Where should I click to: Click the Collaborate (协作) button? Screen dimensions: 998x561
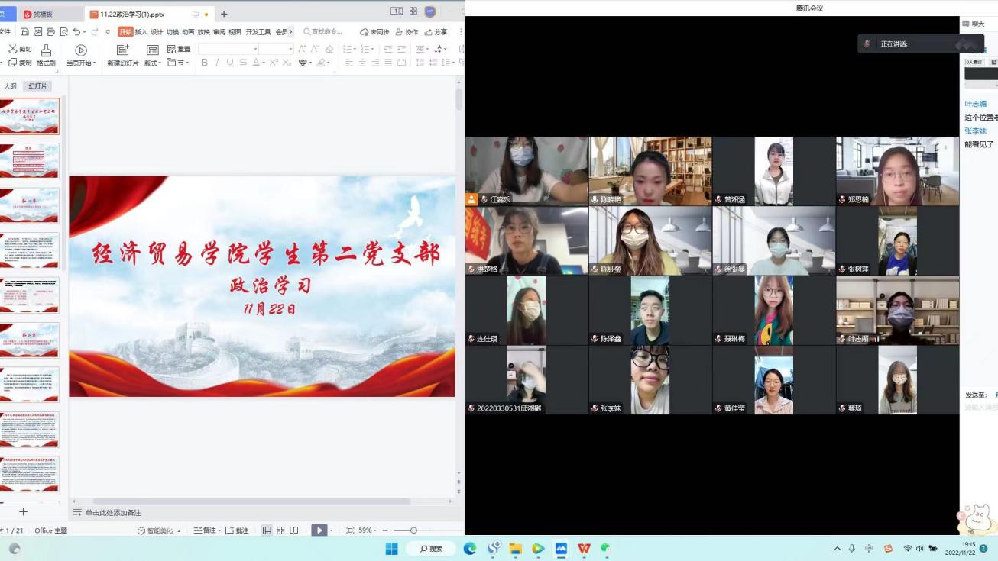(407, 32)
